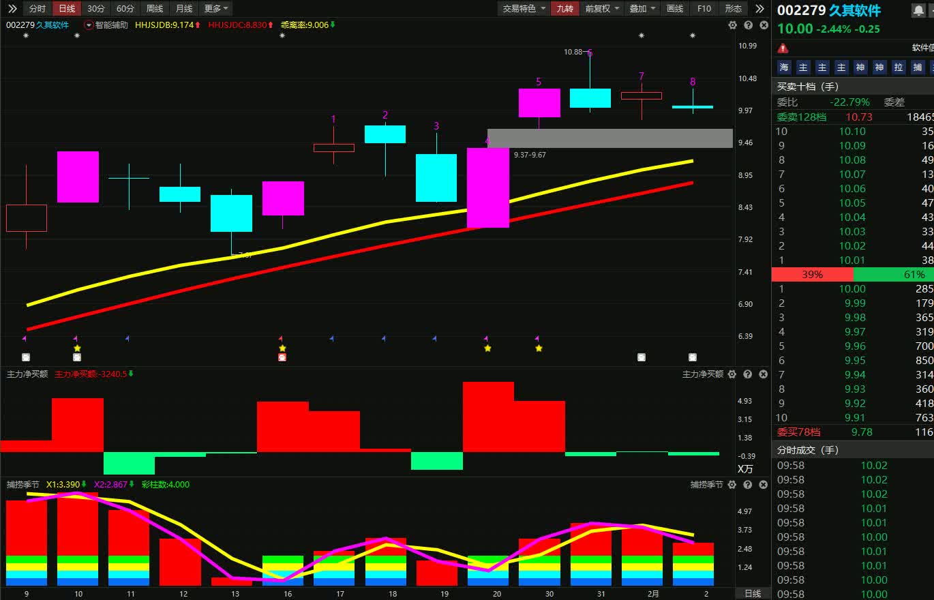Open 前复权 adjustment dropdown

602,9
